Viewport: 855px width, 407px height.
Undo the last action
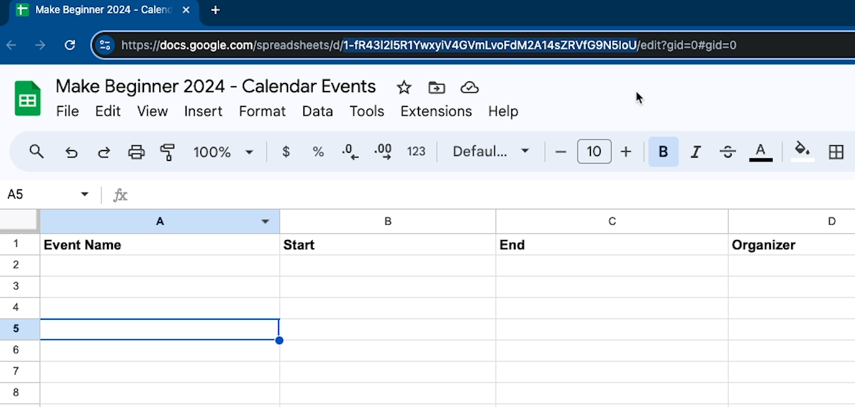tap(71, 152)
